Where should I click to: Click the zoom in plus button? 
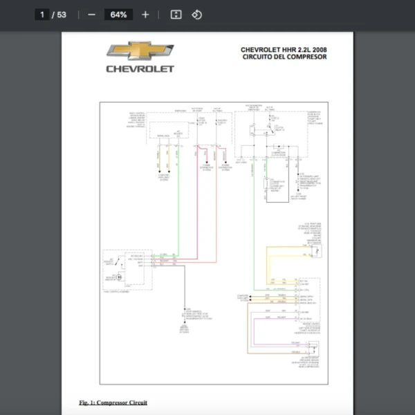145,15
